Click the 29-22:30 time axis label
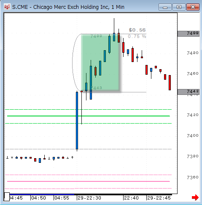Viewport: 202px width, 205px height. (89, 198)
